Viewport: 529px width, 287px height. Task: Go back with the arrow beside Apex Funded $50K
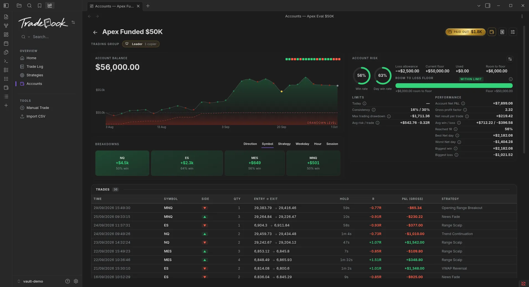(x=95, y=32)
